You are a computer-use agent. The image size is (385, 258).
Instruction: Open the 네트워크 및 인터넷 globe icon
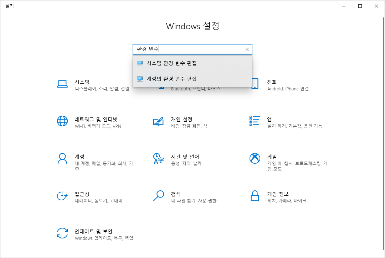coord(62,121)
